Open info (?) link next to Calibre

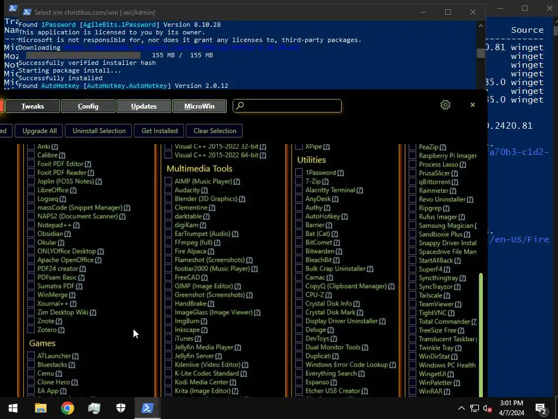pyautogui.click(x=62, y=155)
